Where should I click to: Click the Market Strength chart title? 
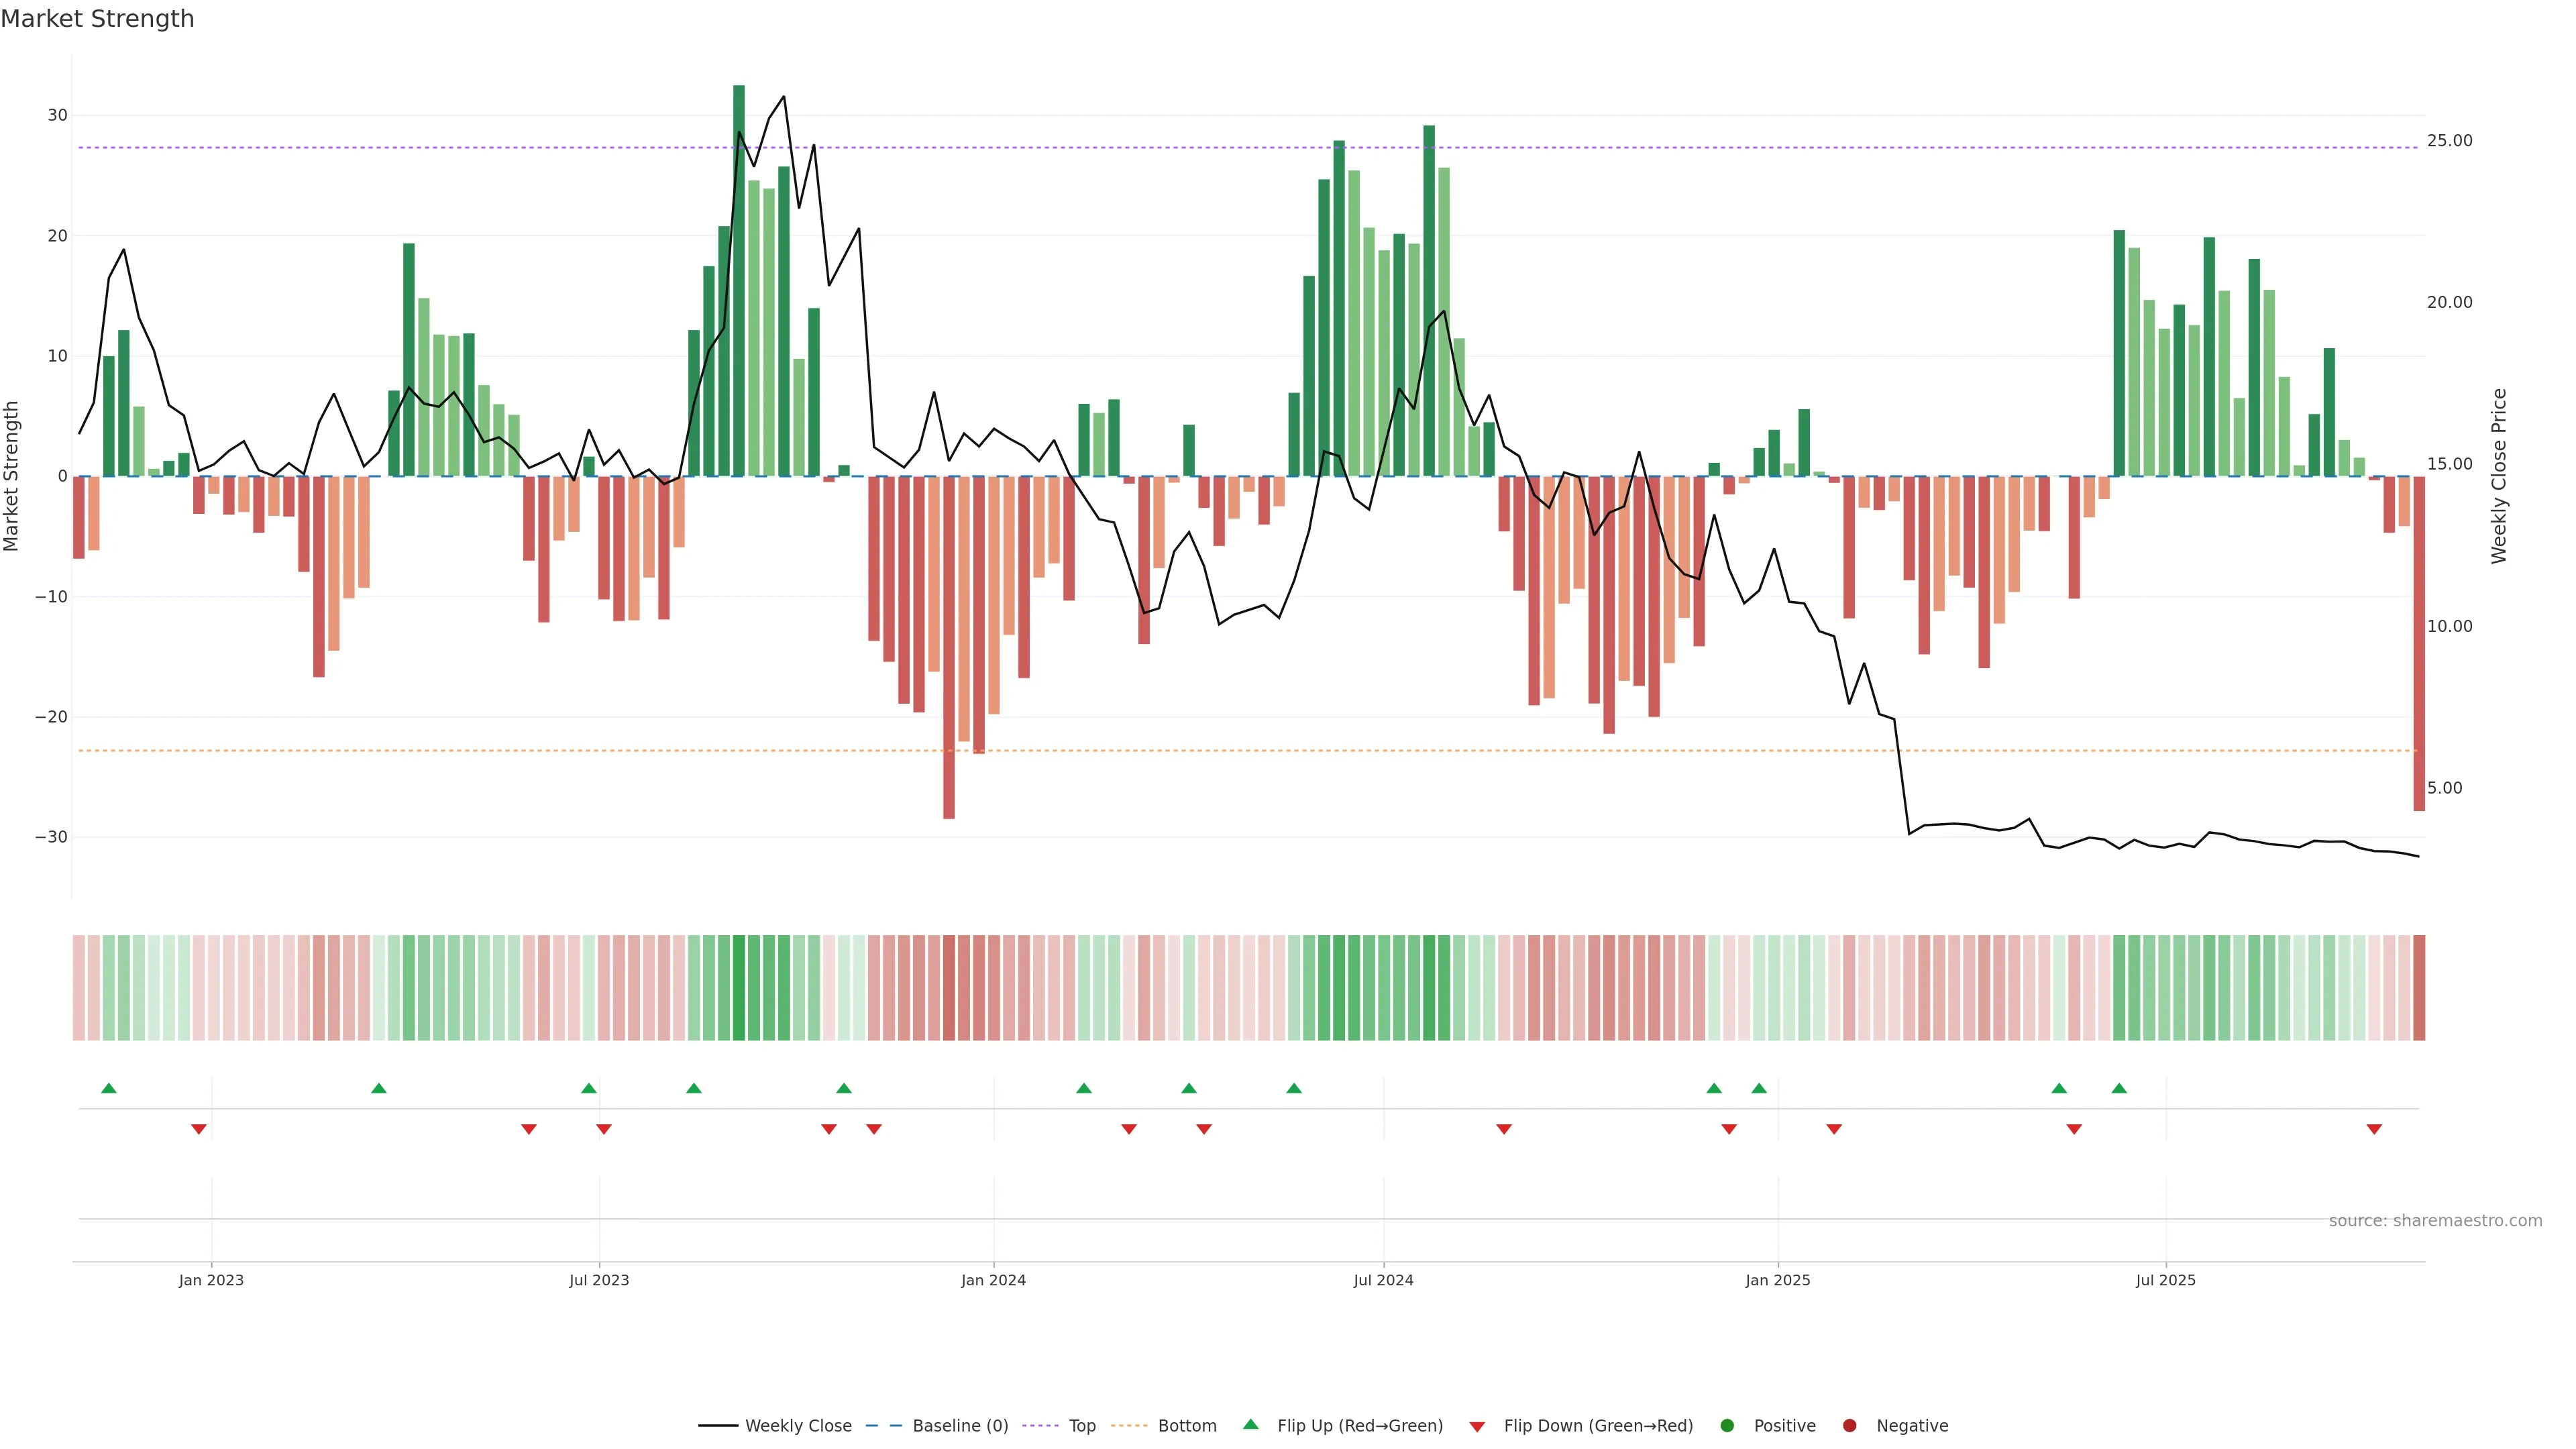97,19
